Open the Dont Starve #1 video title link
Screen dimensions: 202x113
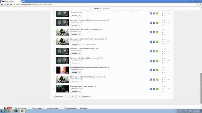(85, 58)
